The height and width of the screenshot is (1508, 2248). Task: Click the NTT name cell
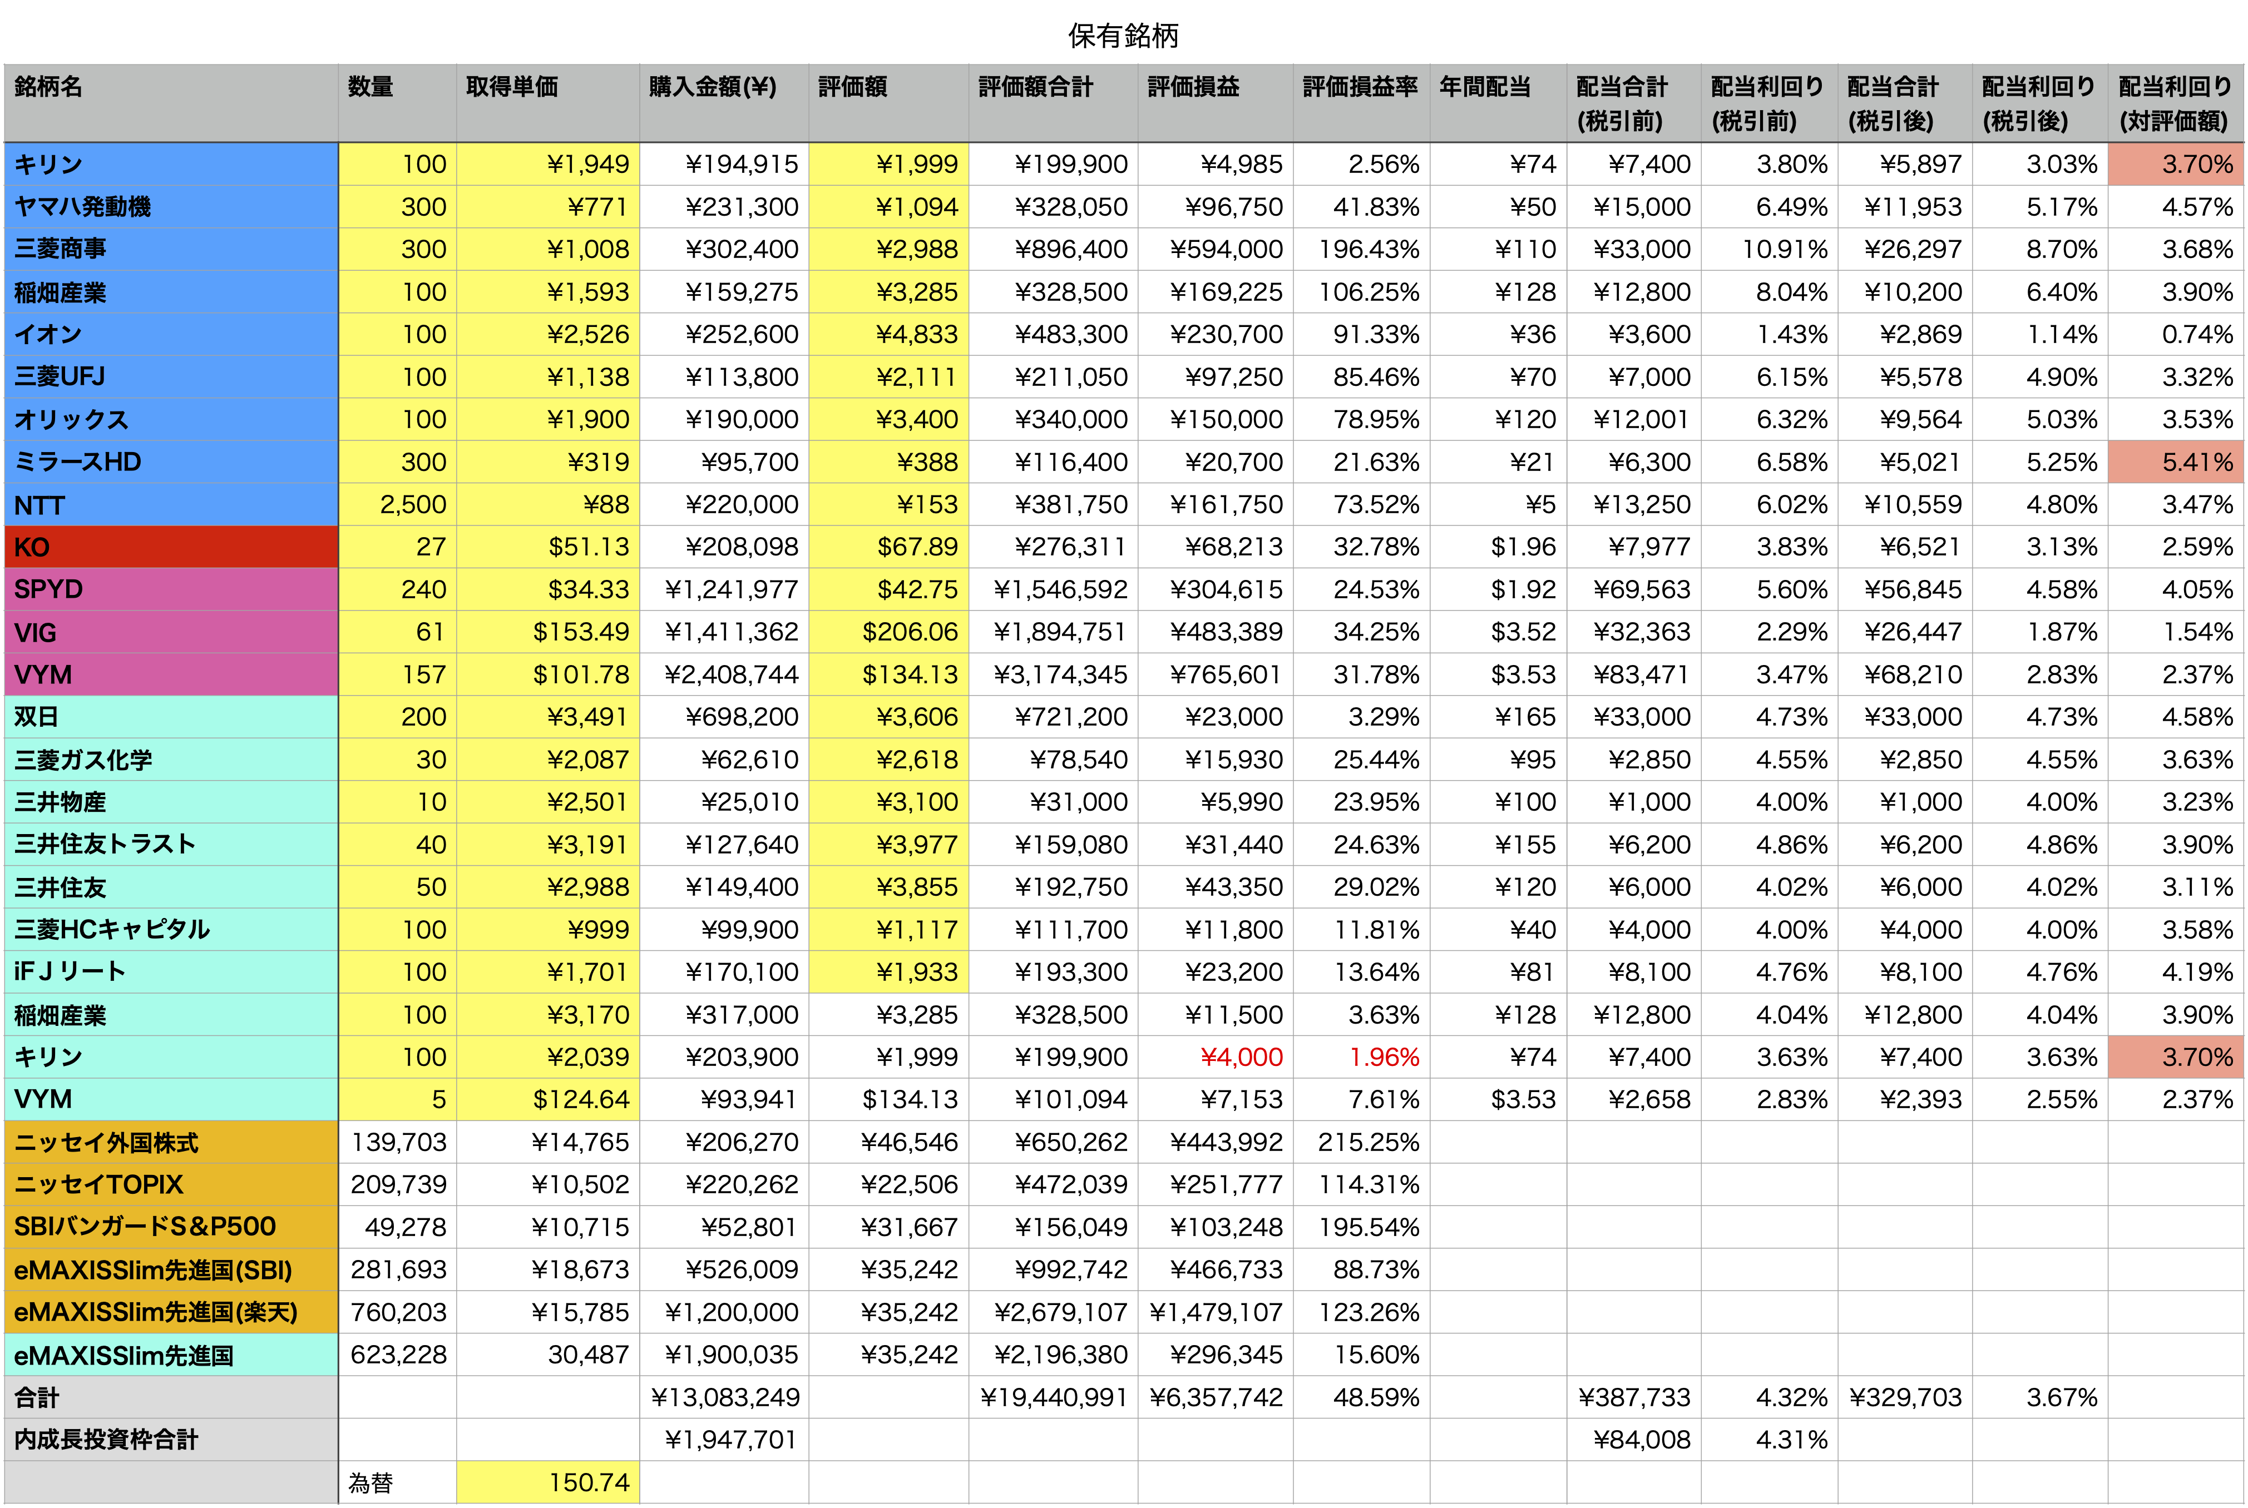[171, 504]
